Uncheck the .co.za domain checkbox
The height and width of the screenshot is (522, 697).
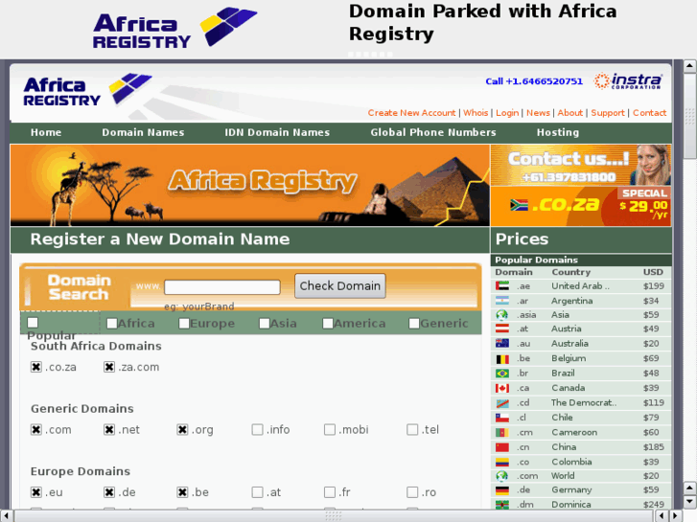tap(36, 367)
